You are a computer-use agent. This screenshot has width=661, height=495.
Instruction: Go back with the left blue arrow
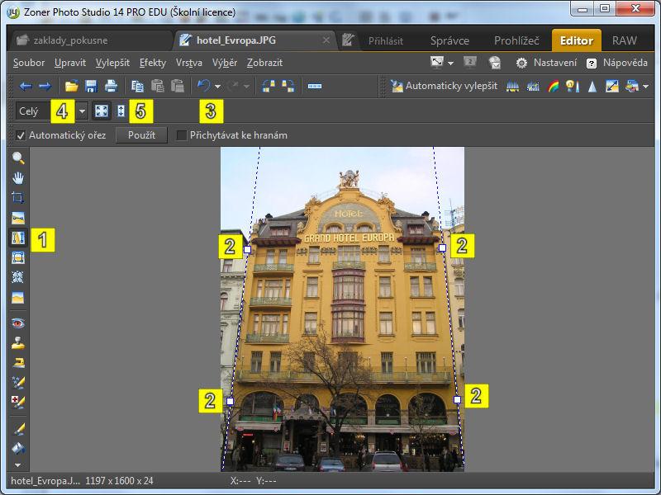point(26,87)
